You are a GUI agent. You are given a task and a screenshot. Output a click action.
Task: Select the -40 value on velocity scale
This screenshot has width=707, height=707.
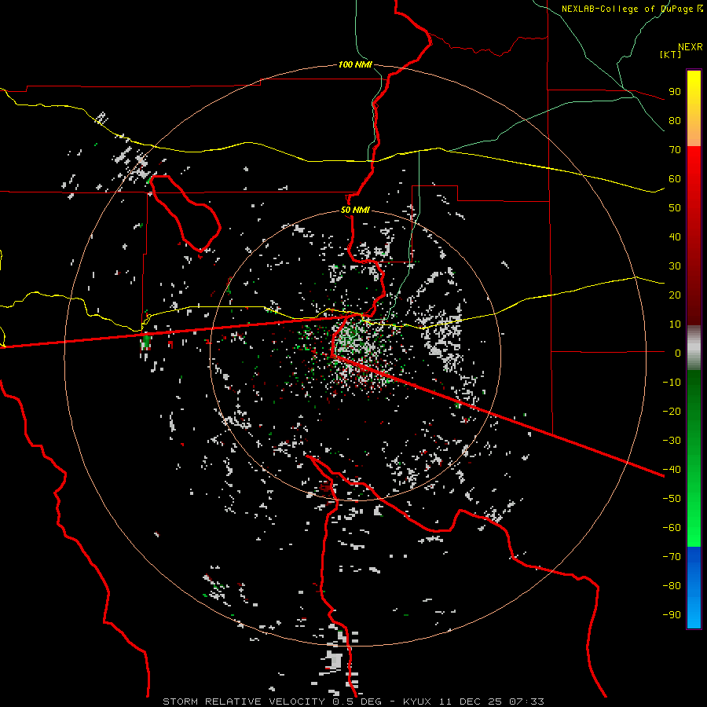point(672,470)
